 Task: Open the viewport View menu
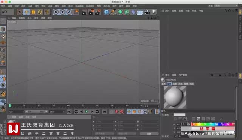click(x=14, y=18)
